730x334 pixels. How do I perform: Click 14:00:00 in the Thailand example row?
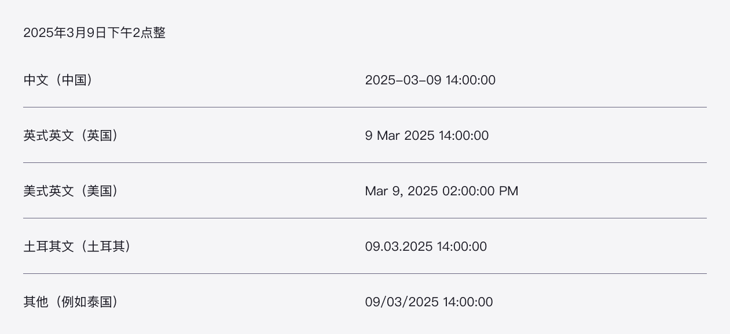(468, 302)
